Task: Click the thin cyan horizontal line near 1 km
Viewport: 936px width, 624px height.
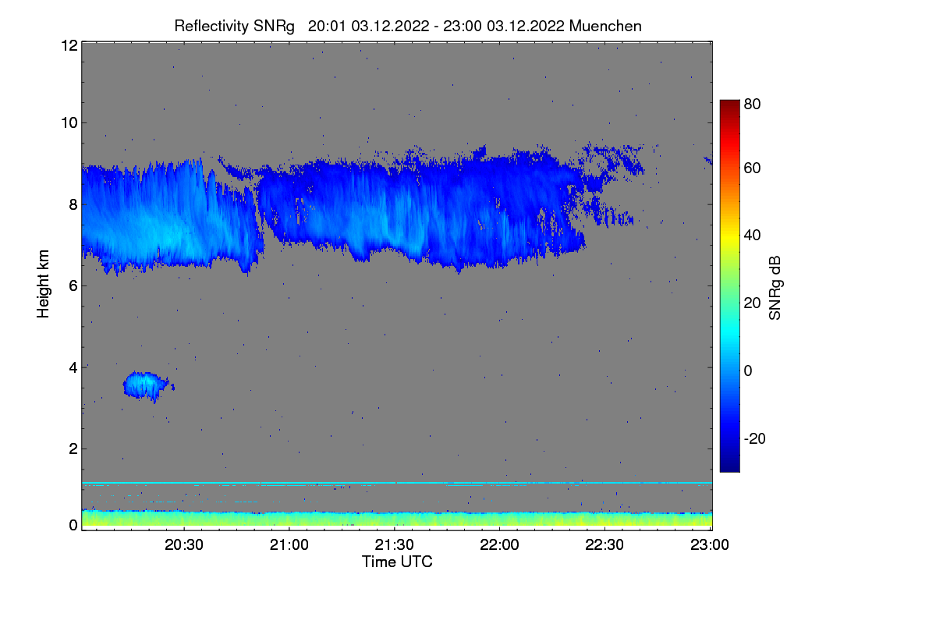Action: pyautogui.click(x=397, y=484)
